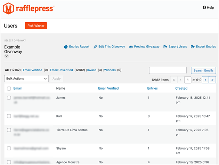
Task: Click the name Karl
Action: pos(59,116)
